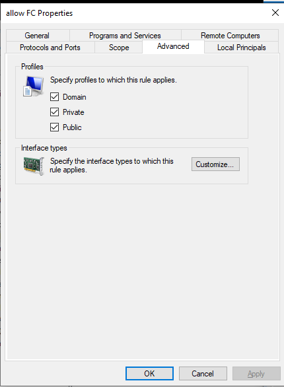Click the Profiles group label
Screen dimensions: 284x387
coord(32,67)
